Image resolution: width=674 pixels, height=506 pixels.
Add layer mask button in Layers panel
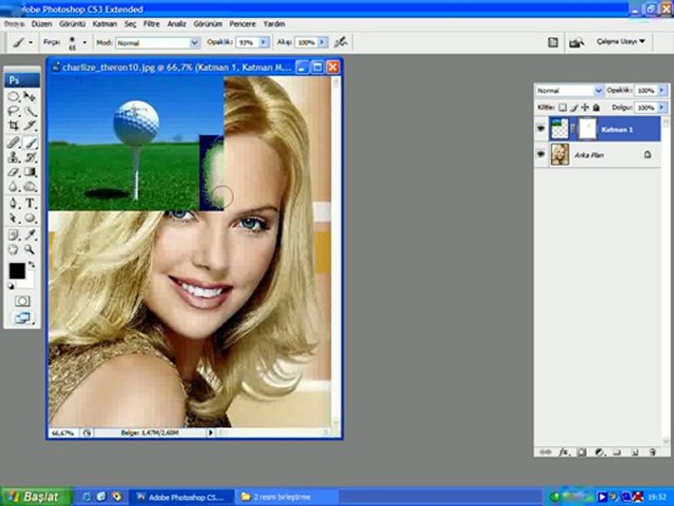click(582, 452)
